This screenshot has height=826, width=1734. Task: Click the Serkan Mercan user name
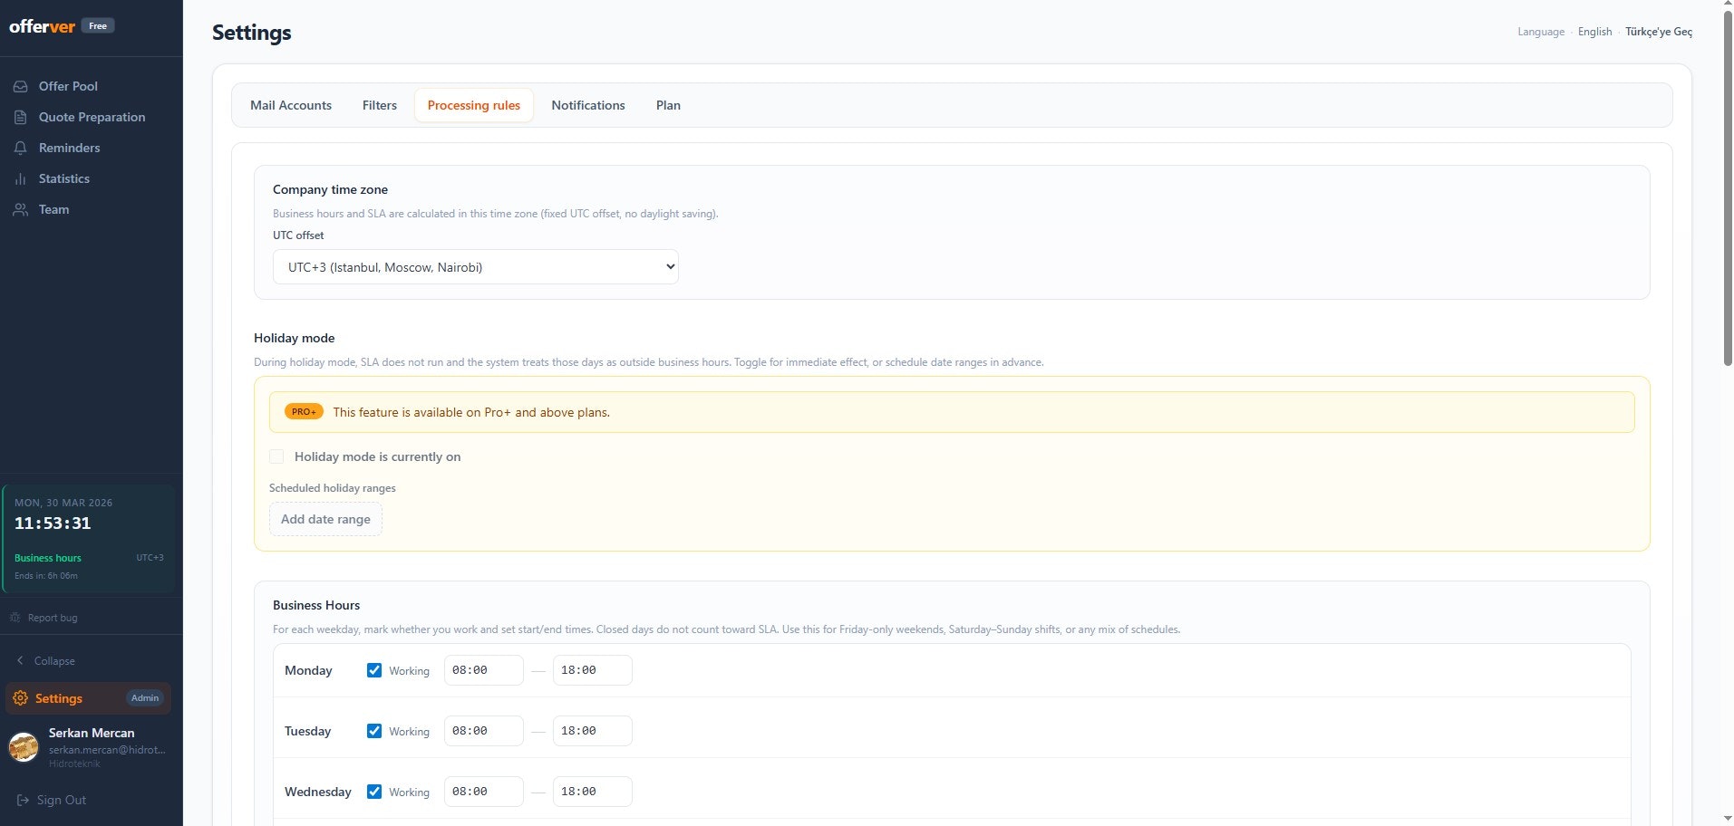tap(92, 733)
